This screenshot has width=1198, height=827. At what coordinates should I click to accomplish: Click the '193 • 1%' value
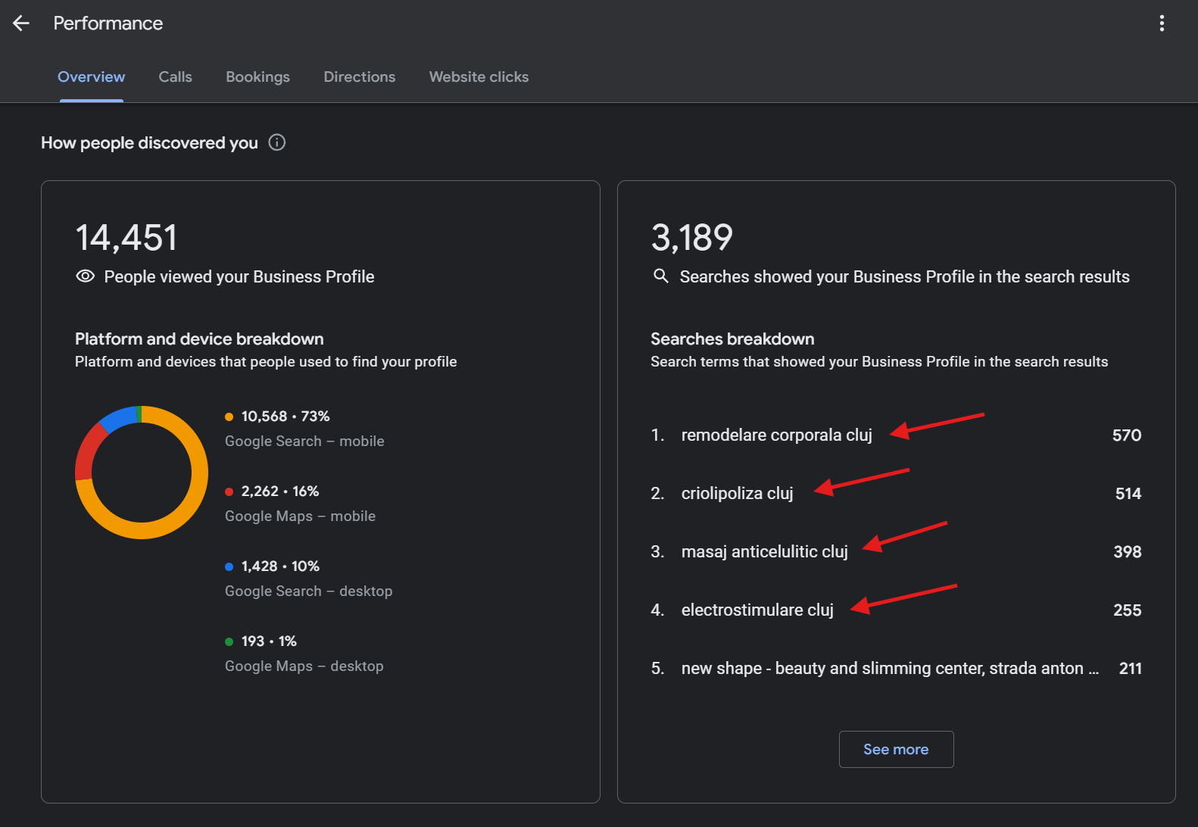click(x=269, y=641)
